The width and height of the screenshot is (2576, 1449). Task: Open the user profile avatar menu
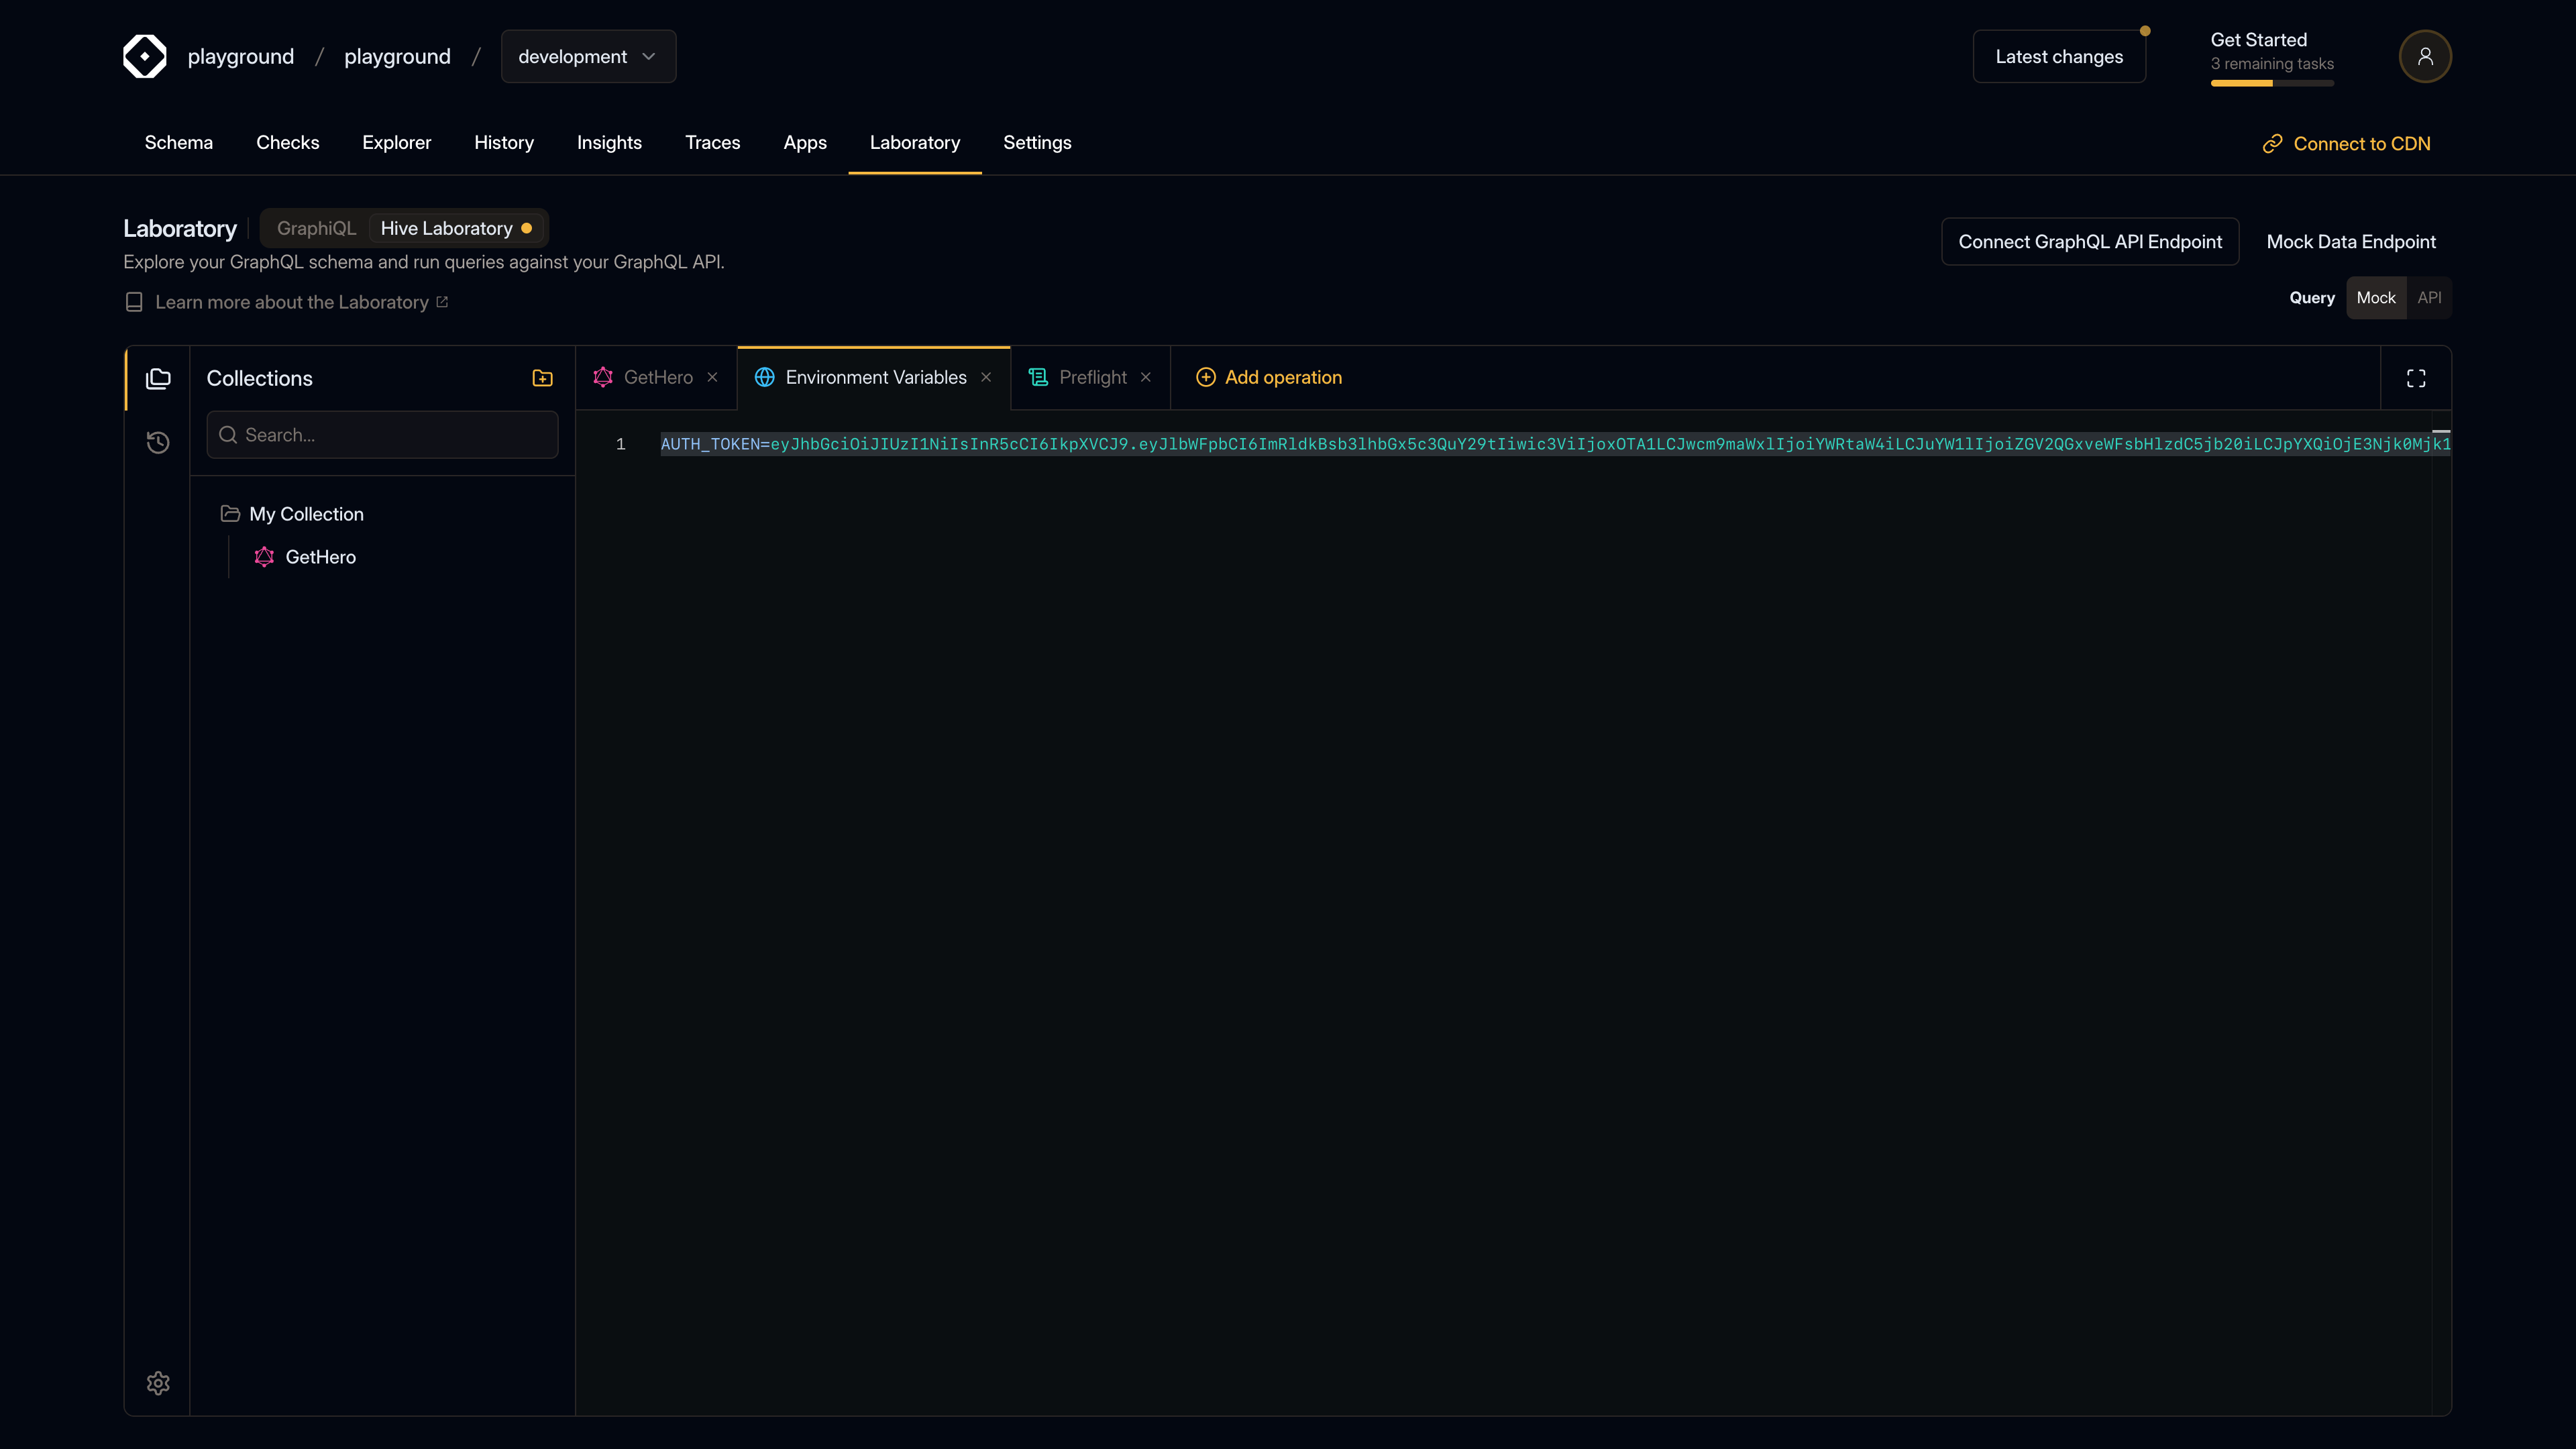pyautogui.click(x=2424, y=56)
